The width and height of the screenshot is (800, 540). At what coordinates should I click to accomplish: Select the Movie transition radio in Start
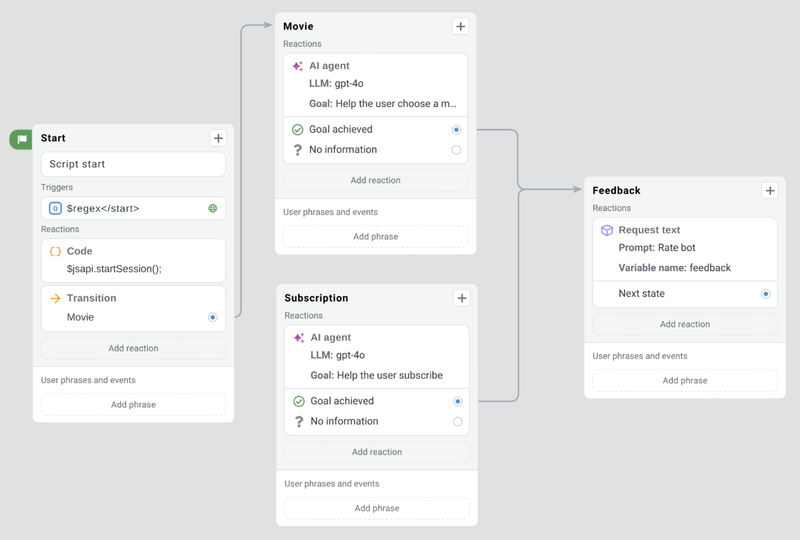213,317
